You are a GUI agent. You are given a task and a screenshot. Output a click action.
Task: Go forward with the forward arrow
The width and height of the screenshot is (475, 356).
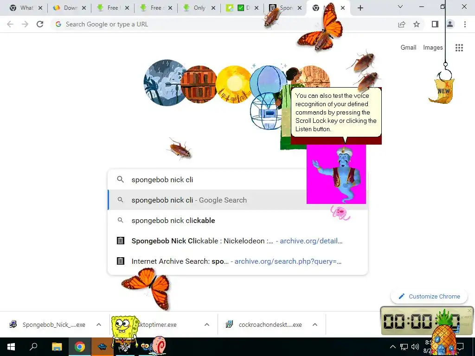(x=25, y=24)
